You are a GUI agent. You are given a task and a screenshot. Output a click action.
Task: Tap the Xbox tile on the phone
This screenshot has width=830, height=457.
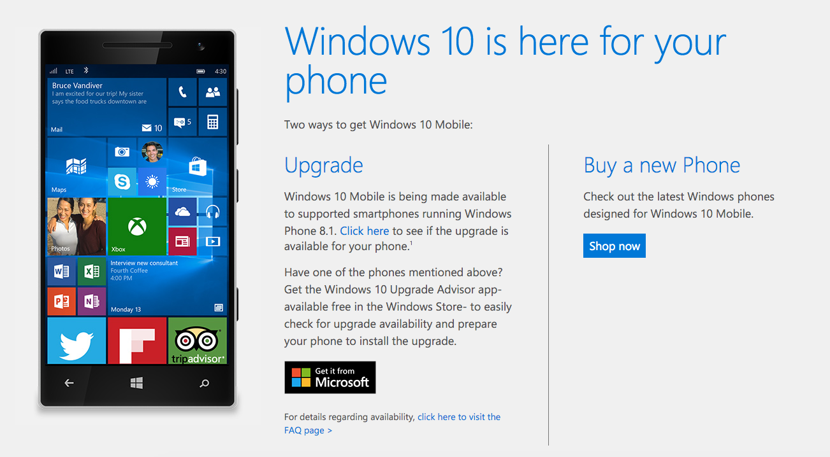click(137, 226)
